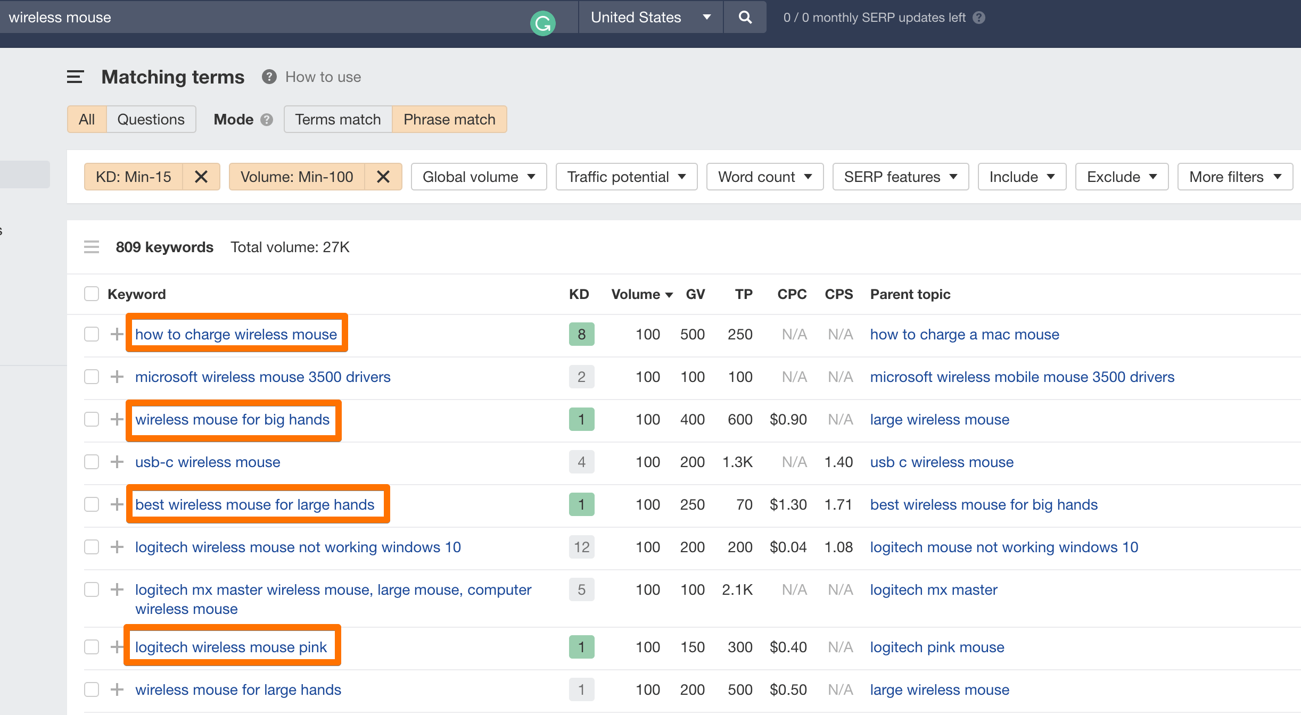The image size is (1301, 715).
Task: Check the 'logitech wireless mouse pink' checkbox
Action: click(92, 647)
